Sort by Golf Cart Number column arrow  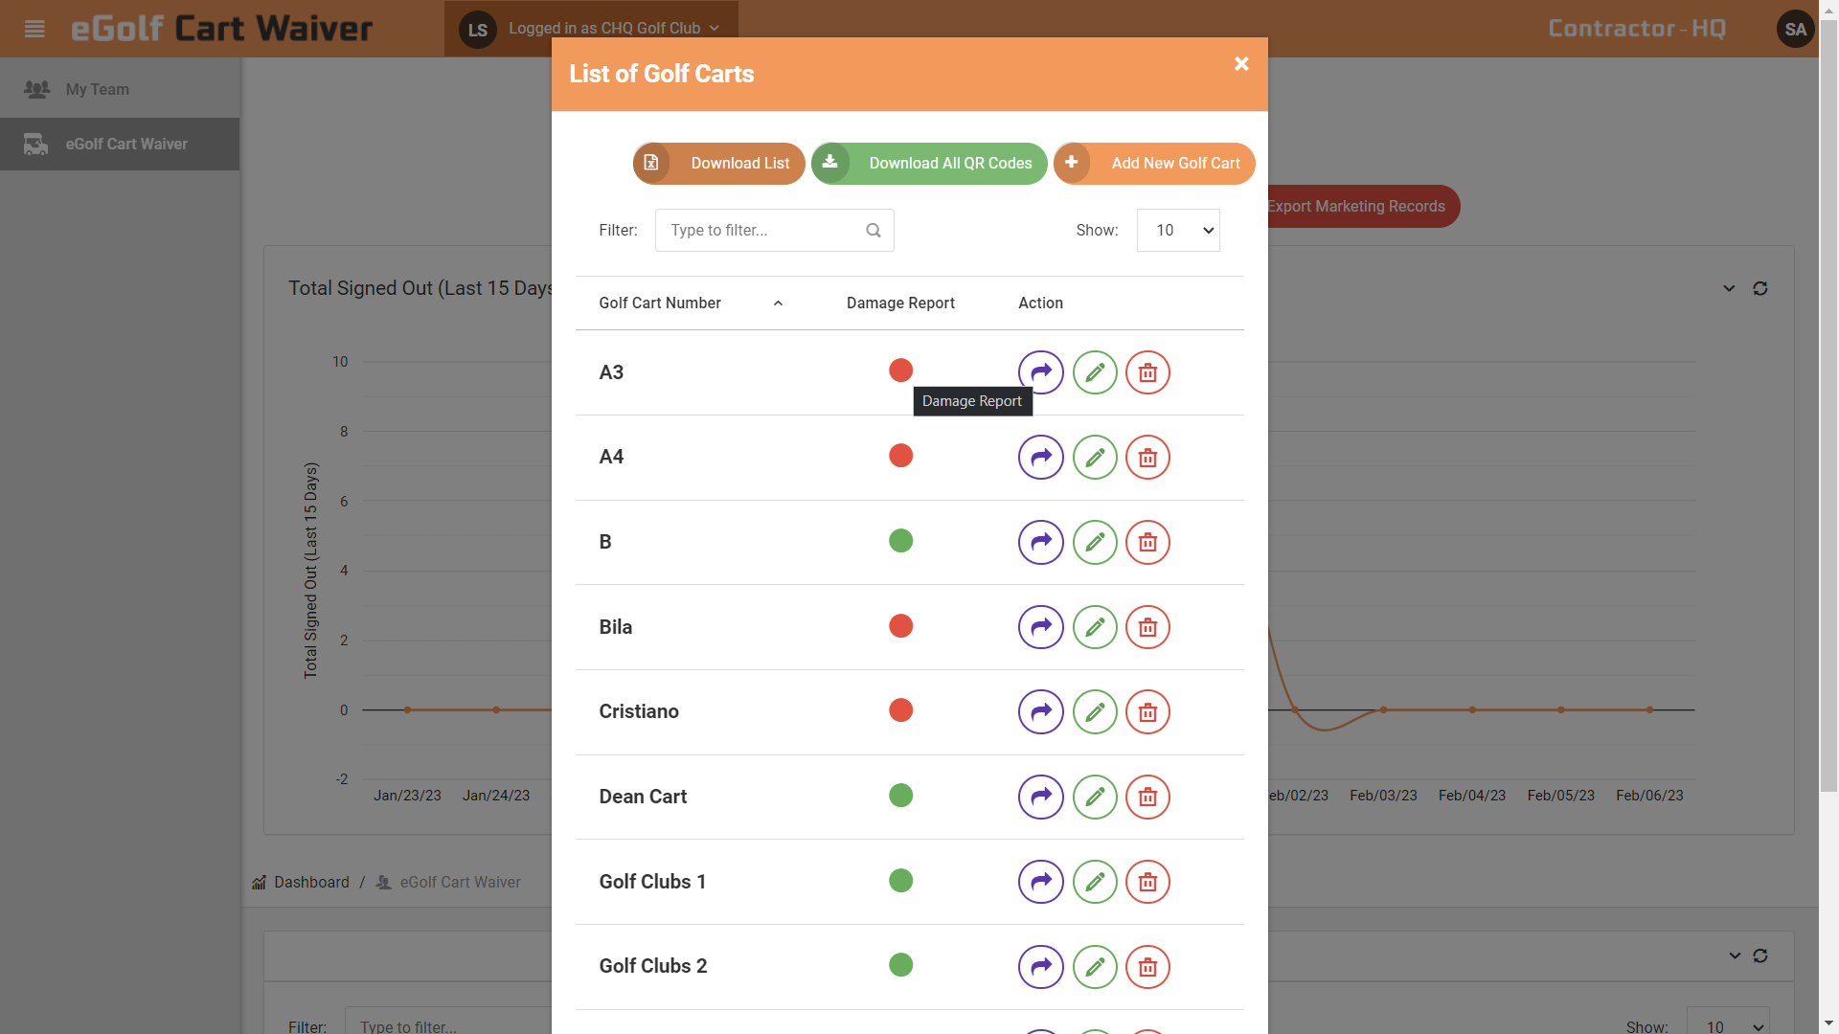[778, 303]
